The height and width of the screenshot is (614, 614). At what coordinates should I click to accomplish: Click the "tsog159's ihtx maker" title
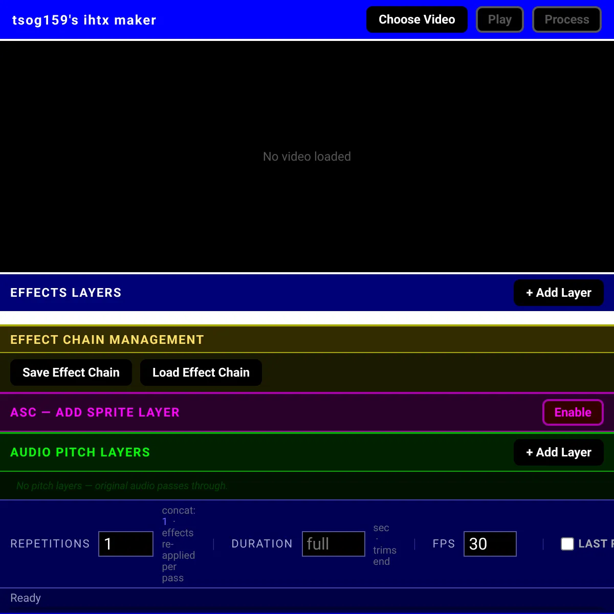(84, 20)
